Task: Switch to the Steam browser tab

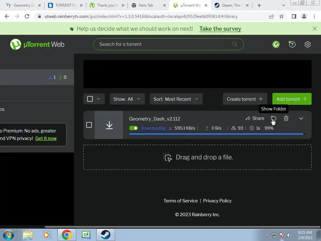Action: coord(231,5)
